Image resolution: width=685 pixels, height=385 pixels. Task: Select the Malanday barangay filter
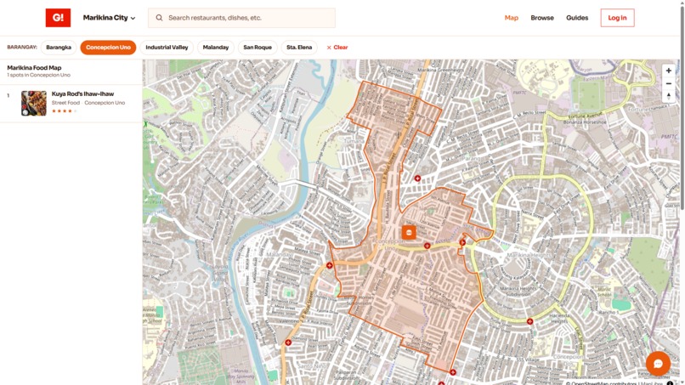215,48
